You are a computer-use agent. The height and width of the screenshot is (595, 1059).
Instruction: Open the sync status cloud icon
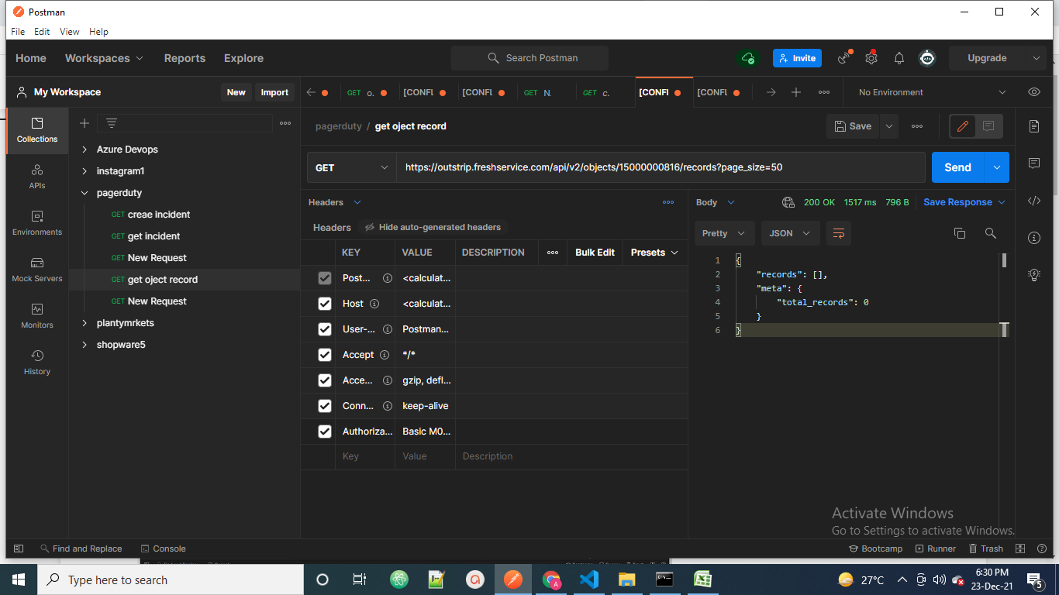748,58
